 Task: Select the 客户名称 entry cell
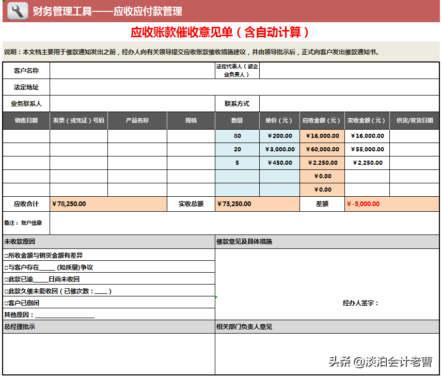click(x=129, y=71)
